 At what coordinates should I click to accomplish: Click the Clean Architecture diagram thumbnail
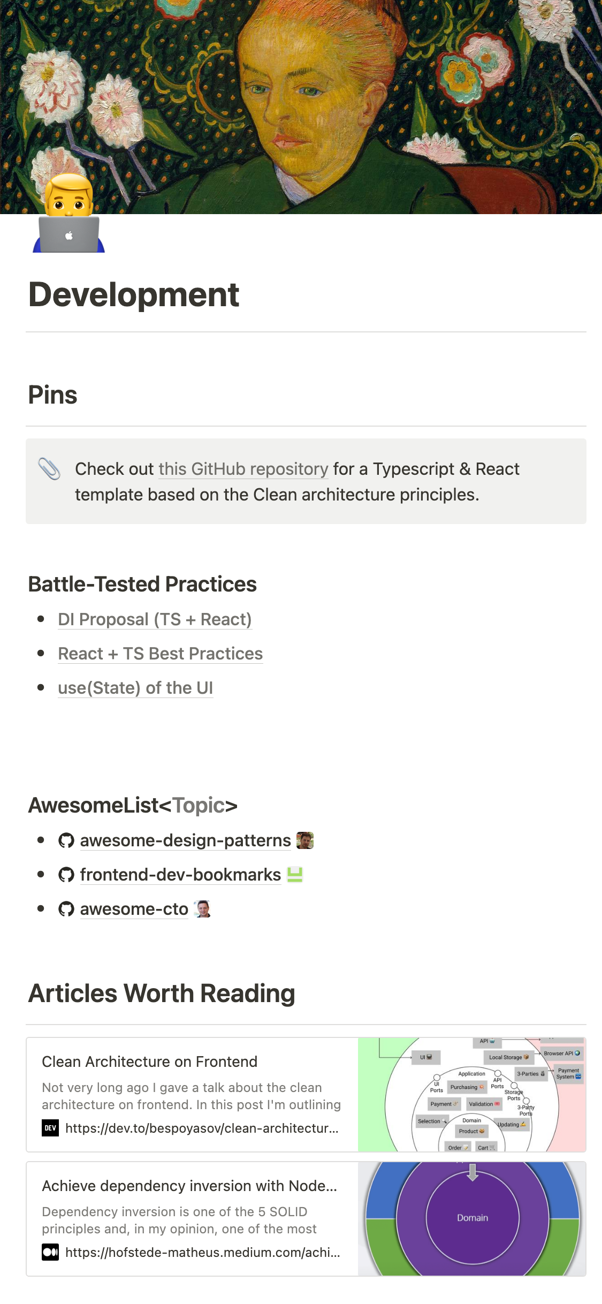tap(472, 1095)
